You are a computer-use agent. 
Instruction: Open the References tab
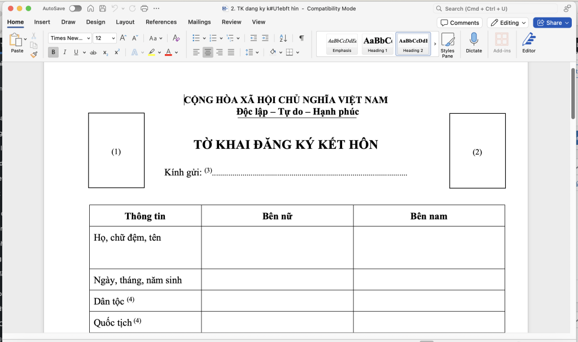pos(161,22)
